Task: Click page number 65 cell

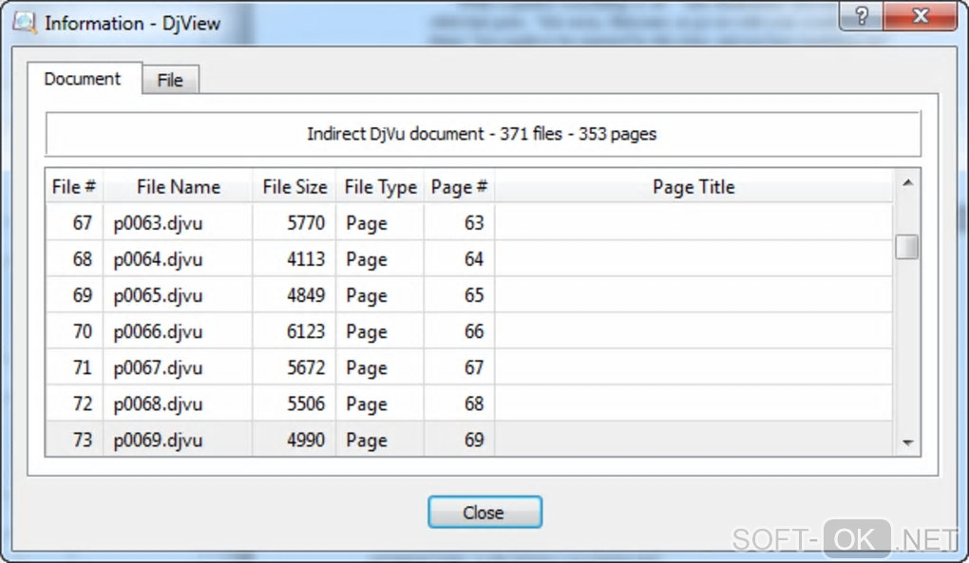Action: pyautogui.click(x=459, y=295)
